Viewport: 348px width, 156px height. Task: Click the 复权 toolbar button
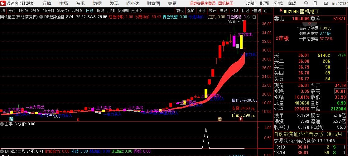pos(180,11)
